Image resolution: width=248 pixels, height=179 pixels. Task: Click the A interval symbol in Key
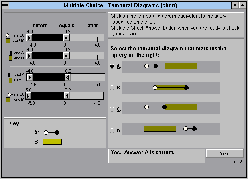tap(51, 132)
